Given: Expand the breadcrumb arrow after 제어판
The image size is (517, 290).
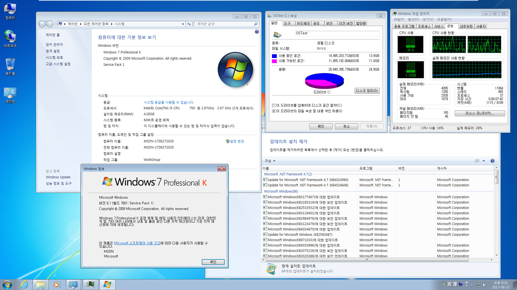Looking at the screenshot, I should [81, 24].
